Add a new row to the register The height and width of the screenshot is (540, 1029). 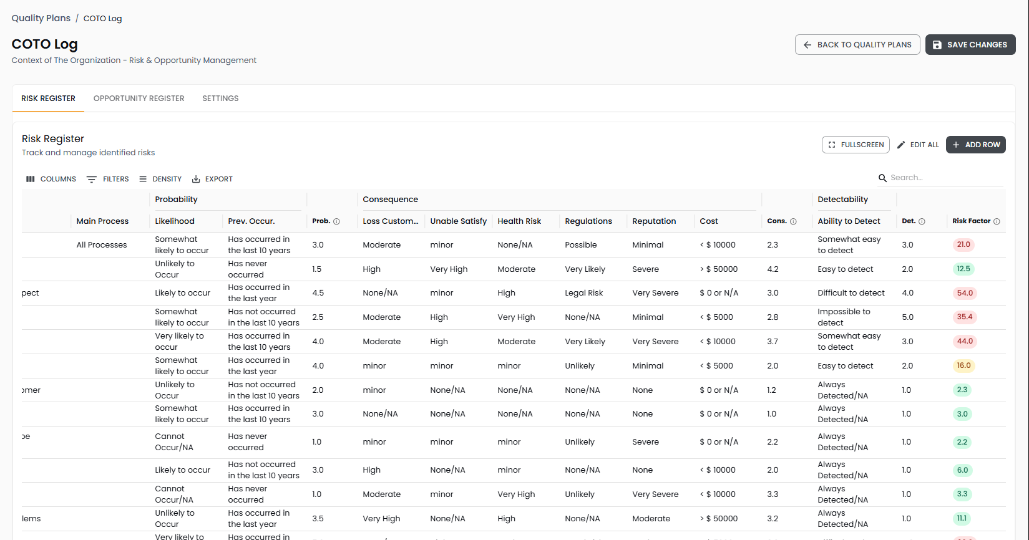pos(975,145)
